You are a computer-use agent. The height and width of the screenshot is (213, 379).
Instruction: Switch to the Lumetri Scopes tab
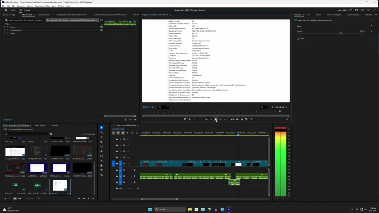[x=44, y=15]
